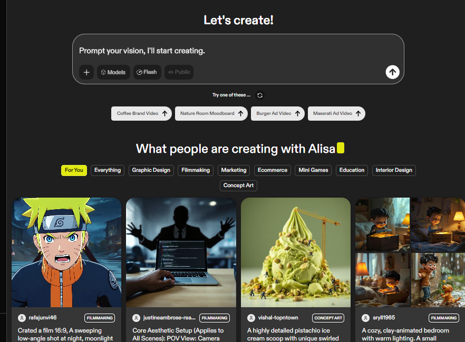Viewport: 465px width, 342px height.
Task: Refresh the suggested prompts list
Action: 260,95
